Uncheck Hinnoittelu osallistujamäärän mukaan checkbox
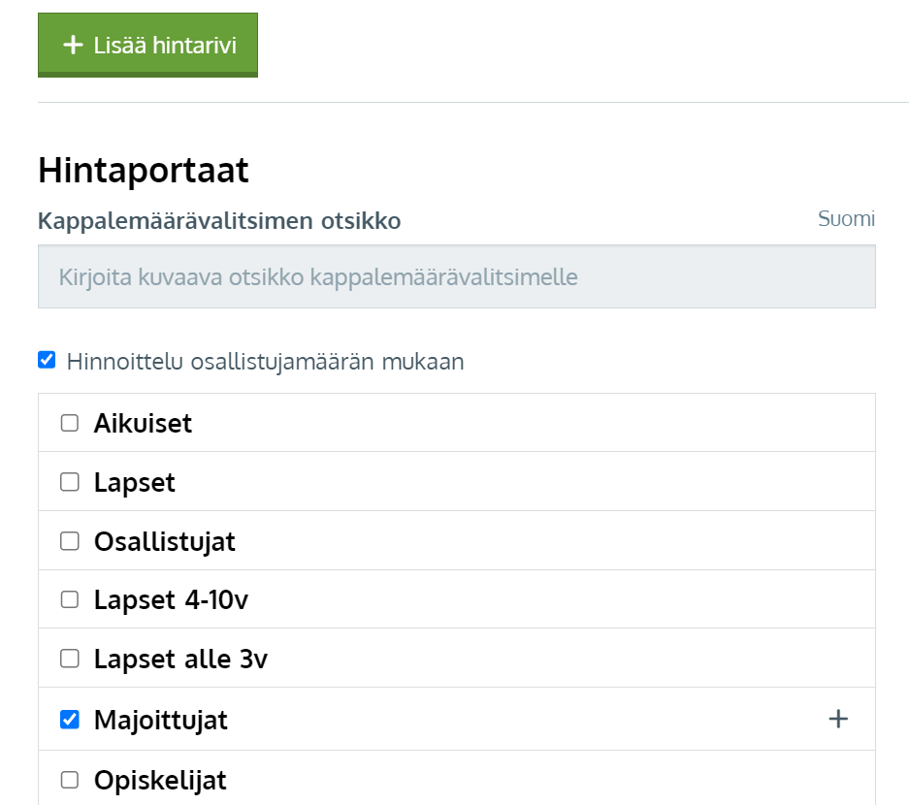The width and height of the screenshot is (909, 805). point(47,360)
